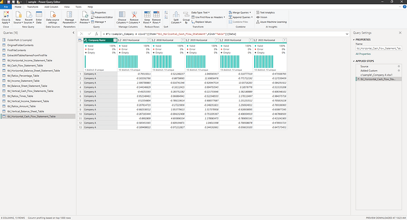The image size is (407, 220).
Task: Expand the formula bar with the chevron
Action: [x=347, y=34]
